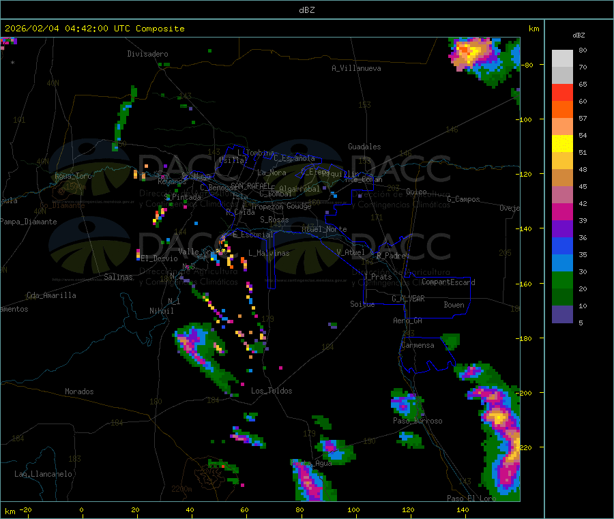614x519 pixels.
Task: Click the green 20-30 dBZ legend swatch
Action: click(562, 280)
